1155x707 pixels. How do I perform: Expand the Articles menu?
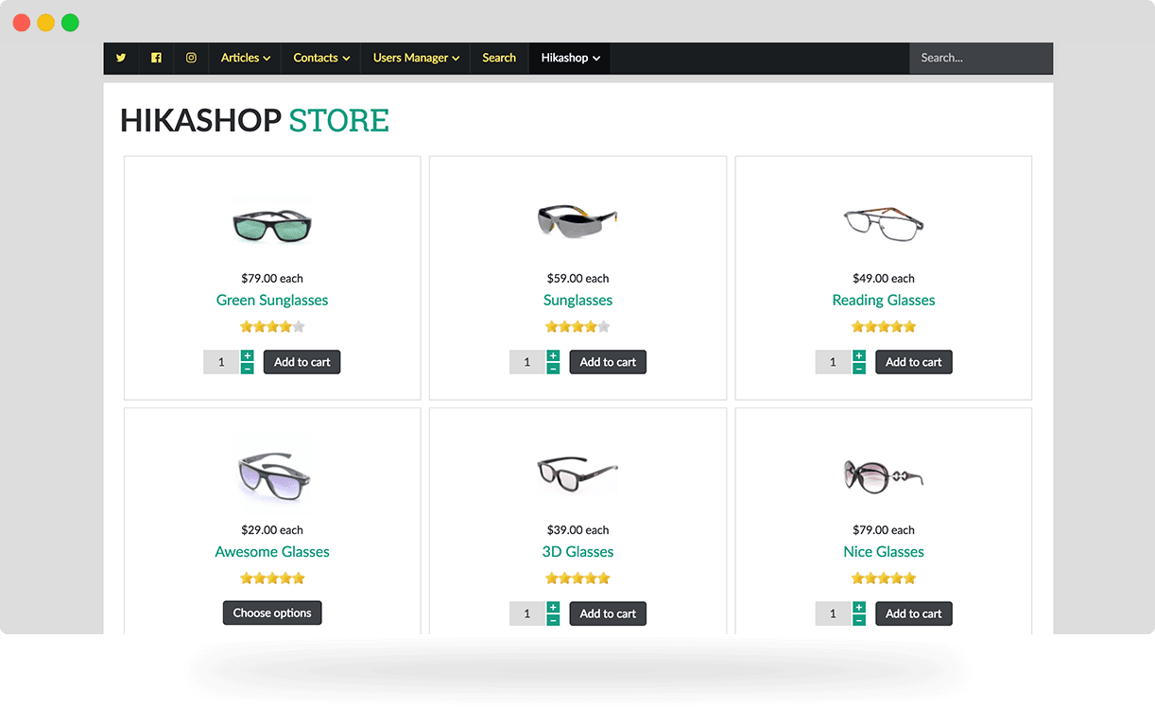point(245,58)
